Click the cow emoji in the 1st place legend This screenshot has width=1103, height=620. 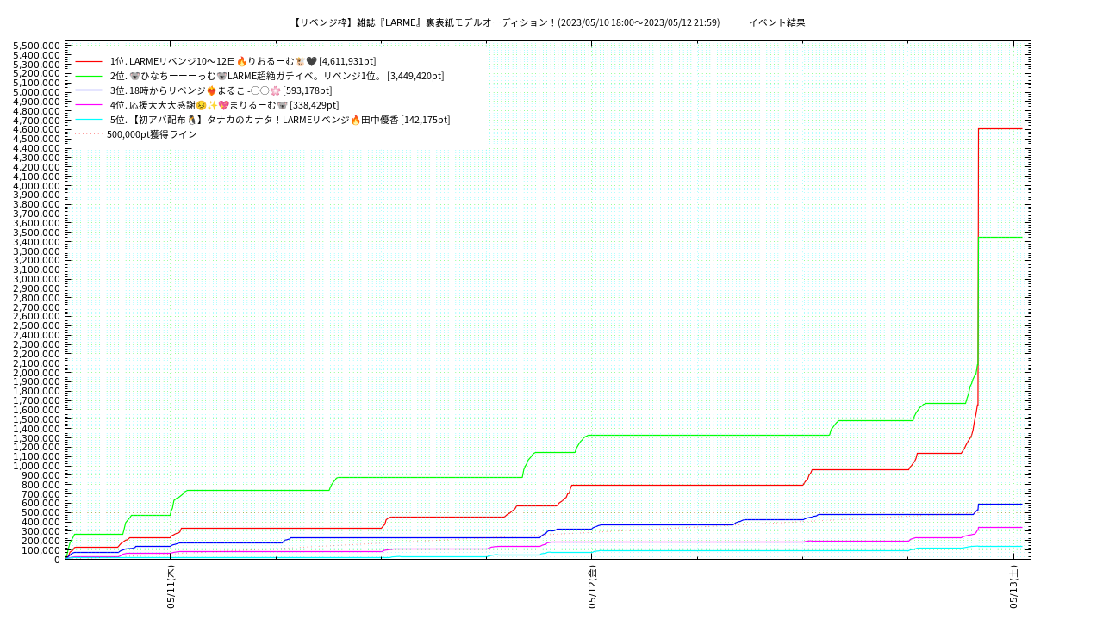[300, 62]
